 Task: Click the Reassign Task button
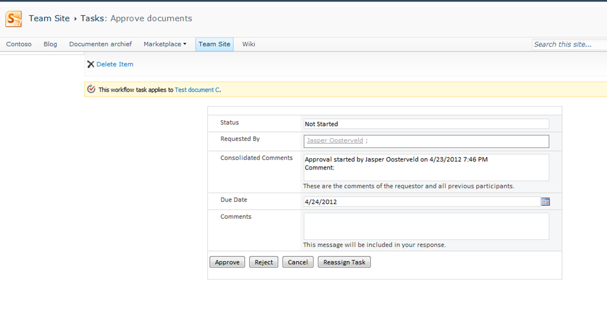344,262
